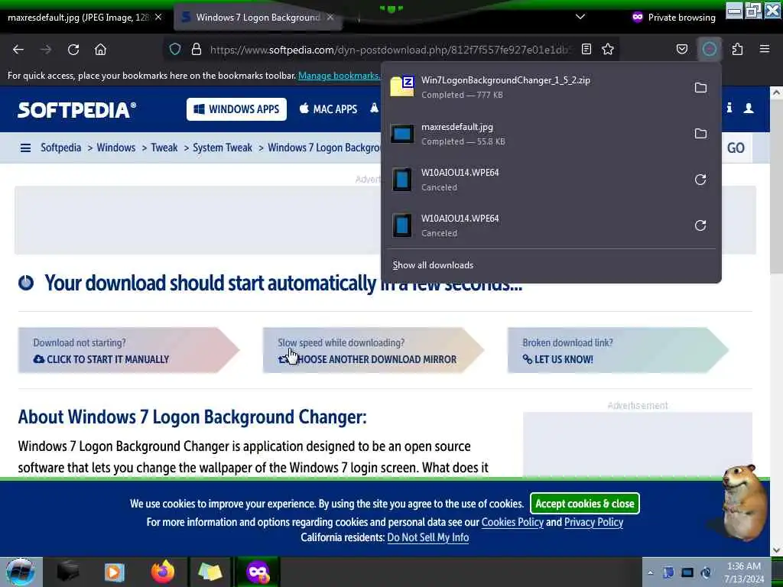Close the Windows 7 Logon Background tab
783x587 pixels.
point(330,17)
